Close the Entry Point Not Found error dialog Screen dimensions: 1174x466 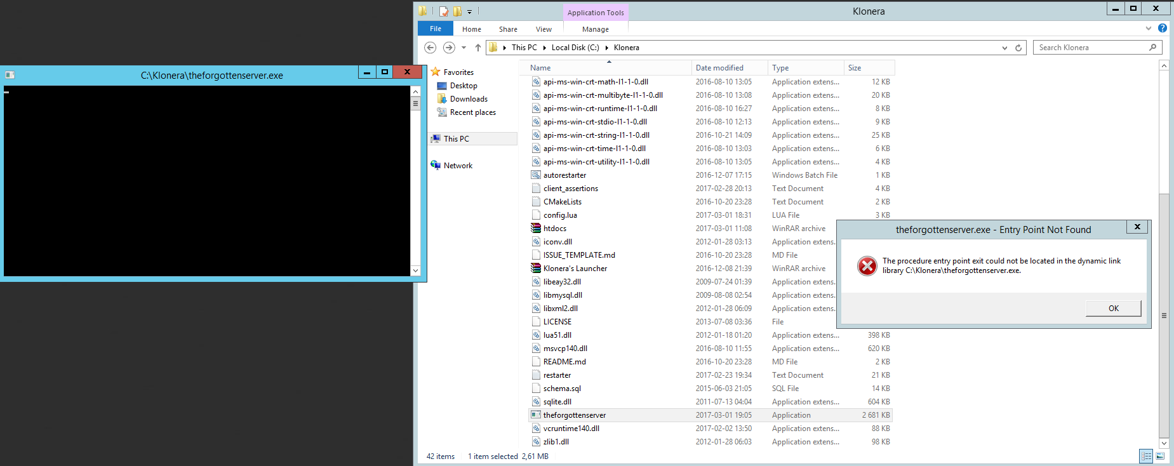(1137, 227)
